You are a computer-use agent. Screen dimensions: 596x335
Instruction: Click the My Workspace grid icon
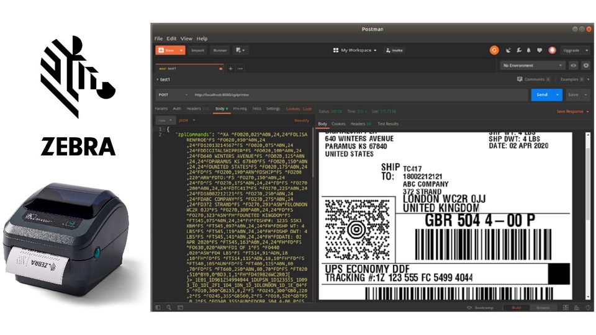pyautogui.click(x=336, y=50)
